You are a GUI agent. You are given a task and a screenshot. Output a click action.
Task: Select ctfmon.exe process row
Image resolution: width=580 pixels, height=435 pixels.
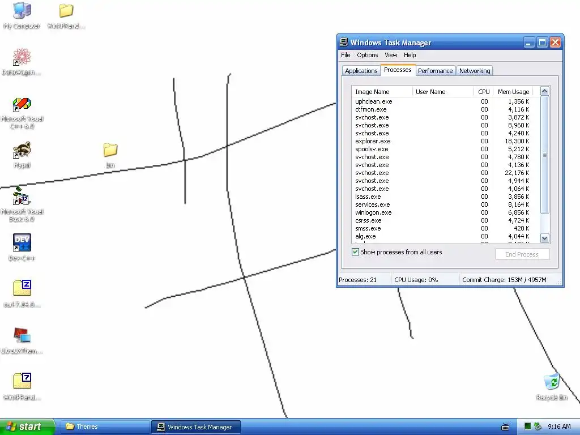445,109
